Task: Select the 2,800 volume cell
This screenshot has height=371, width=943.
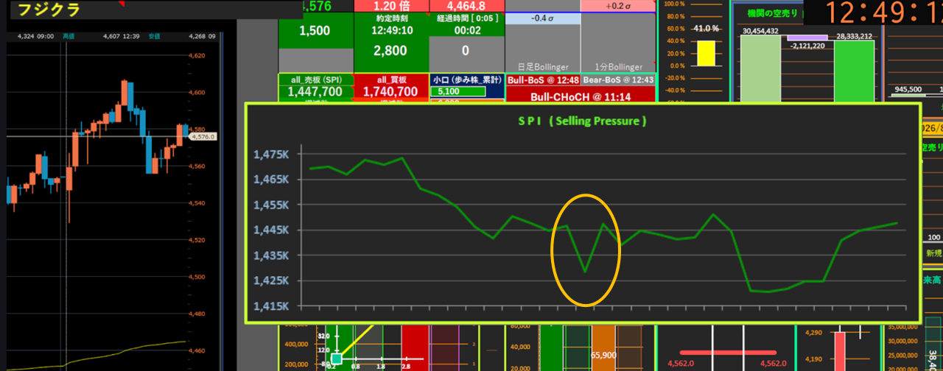Action: [x=391, y=51]
